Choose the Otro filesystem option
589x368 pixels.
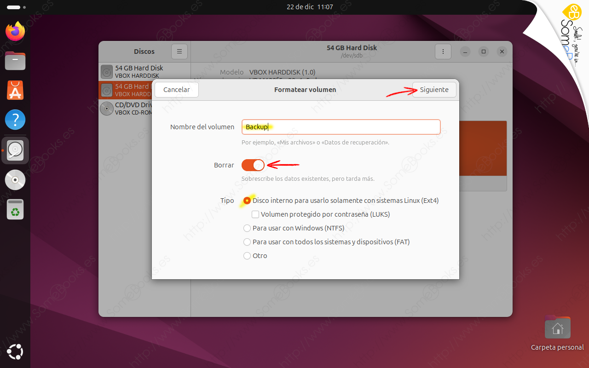(x=247, y=255)
